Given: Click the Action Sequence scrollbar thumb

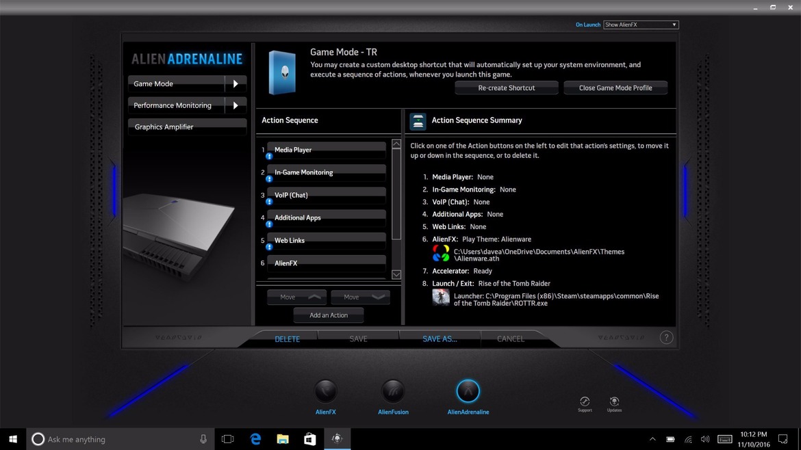Looking at the screenshot, I should click(x=396, y=194).
